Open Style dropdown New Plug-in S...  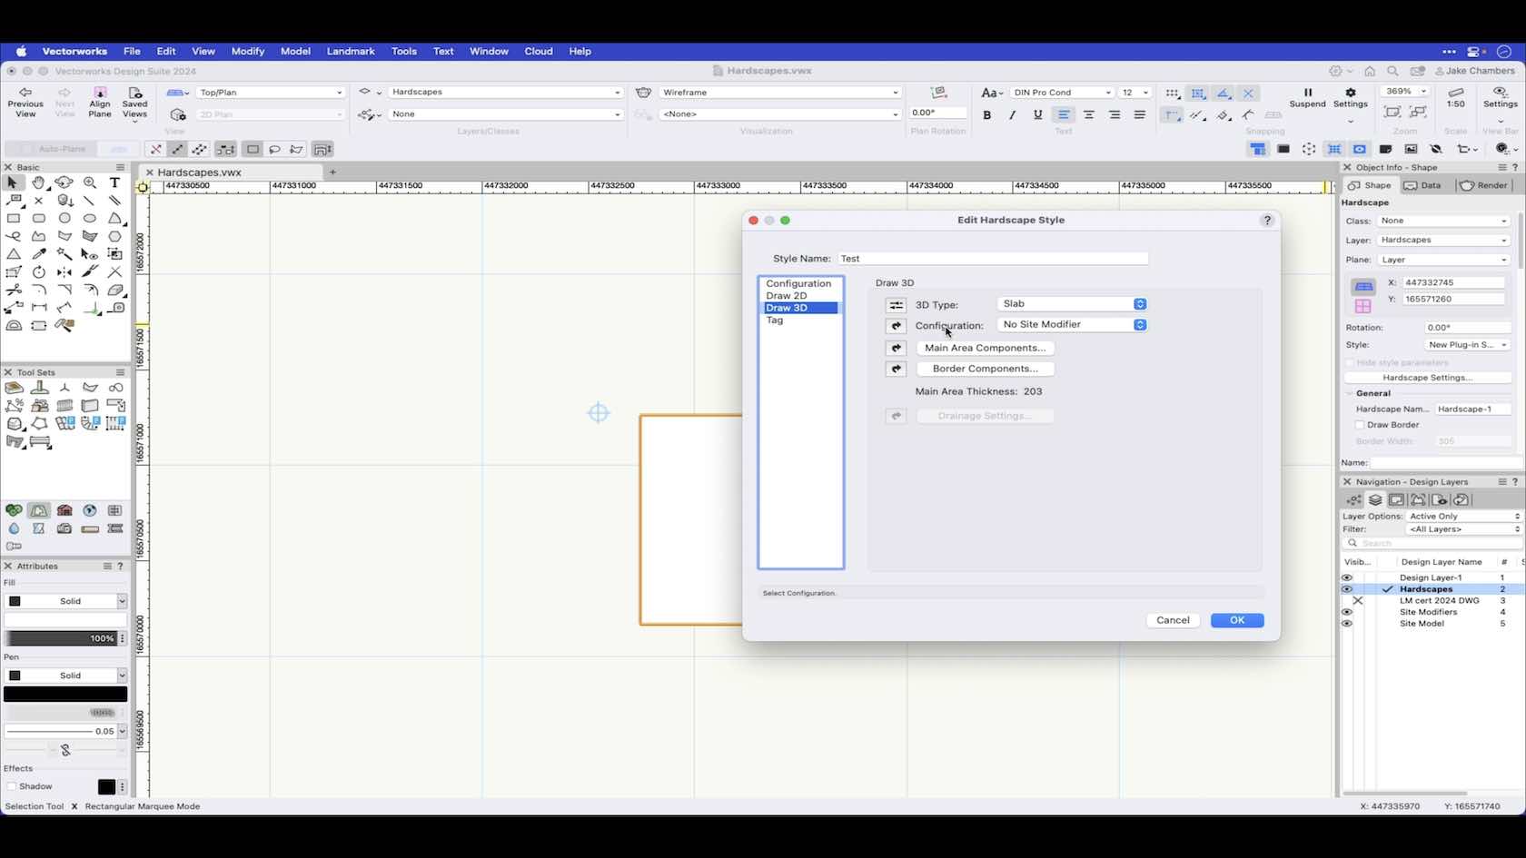tap(1467, 345)
